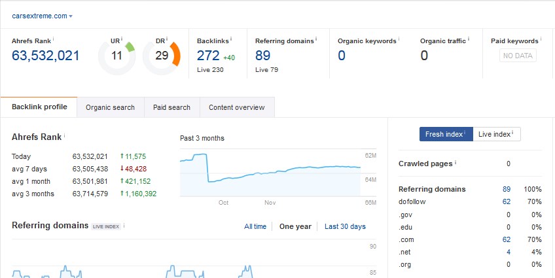Image resolution: width=555 pixels, height=278 pixels.
Task: Switch to the Paid search tab
Action: [x=171, y=107]
